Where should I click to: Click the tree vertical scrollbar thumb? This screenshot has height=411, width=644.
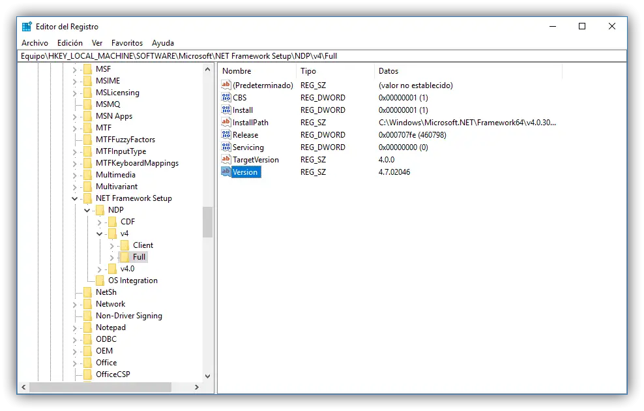tap(207, 222)
